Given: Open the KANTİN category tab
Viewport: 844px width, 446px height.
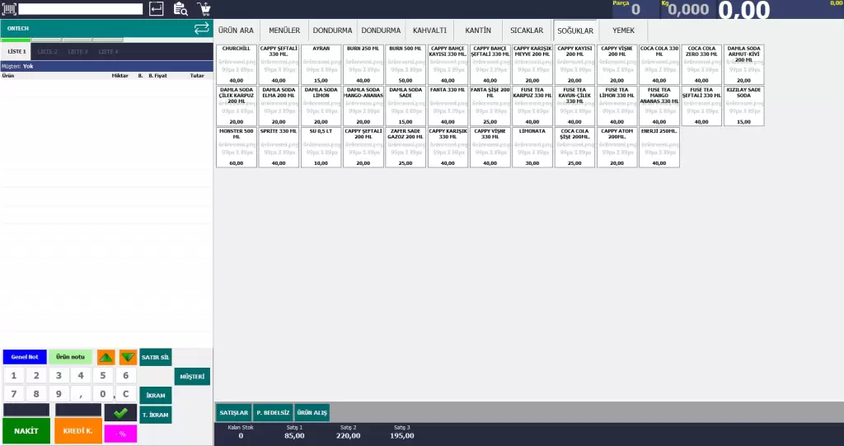Looking at the screenshot, I should pos(478,31).
